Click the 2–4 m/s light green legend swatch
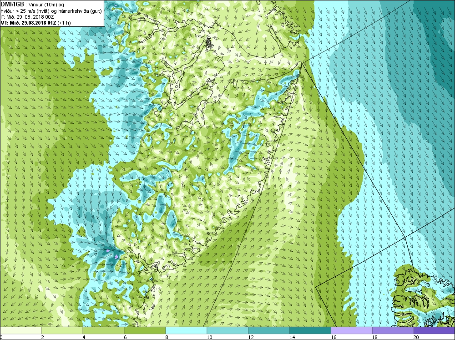Viewport: 455px width, 340px height. click(62, 331)
